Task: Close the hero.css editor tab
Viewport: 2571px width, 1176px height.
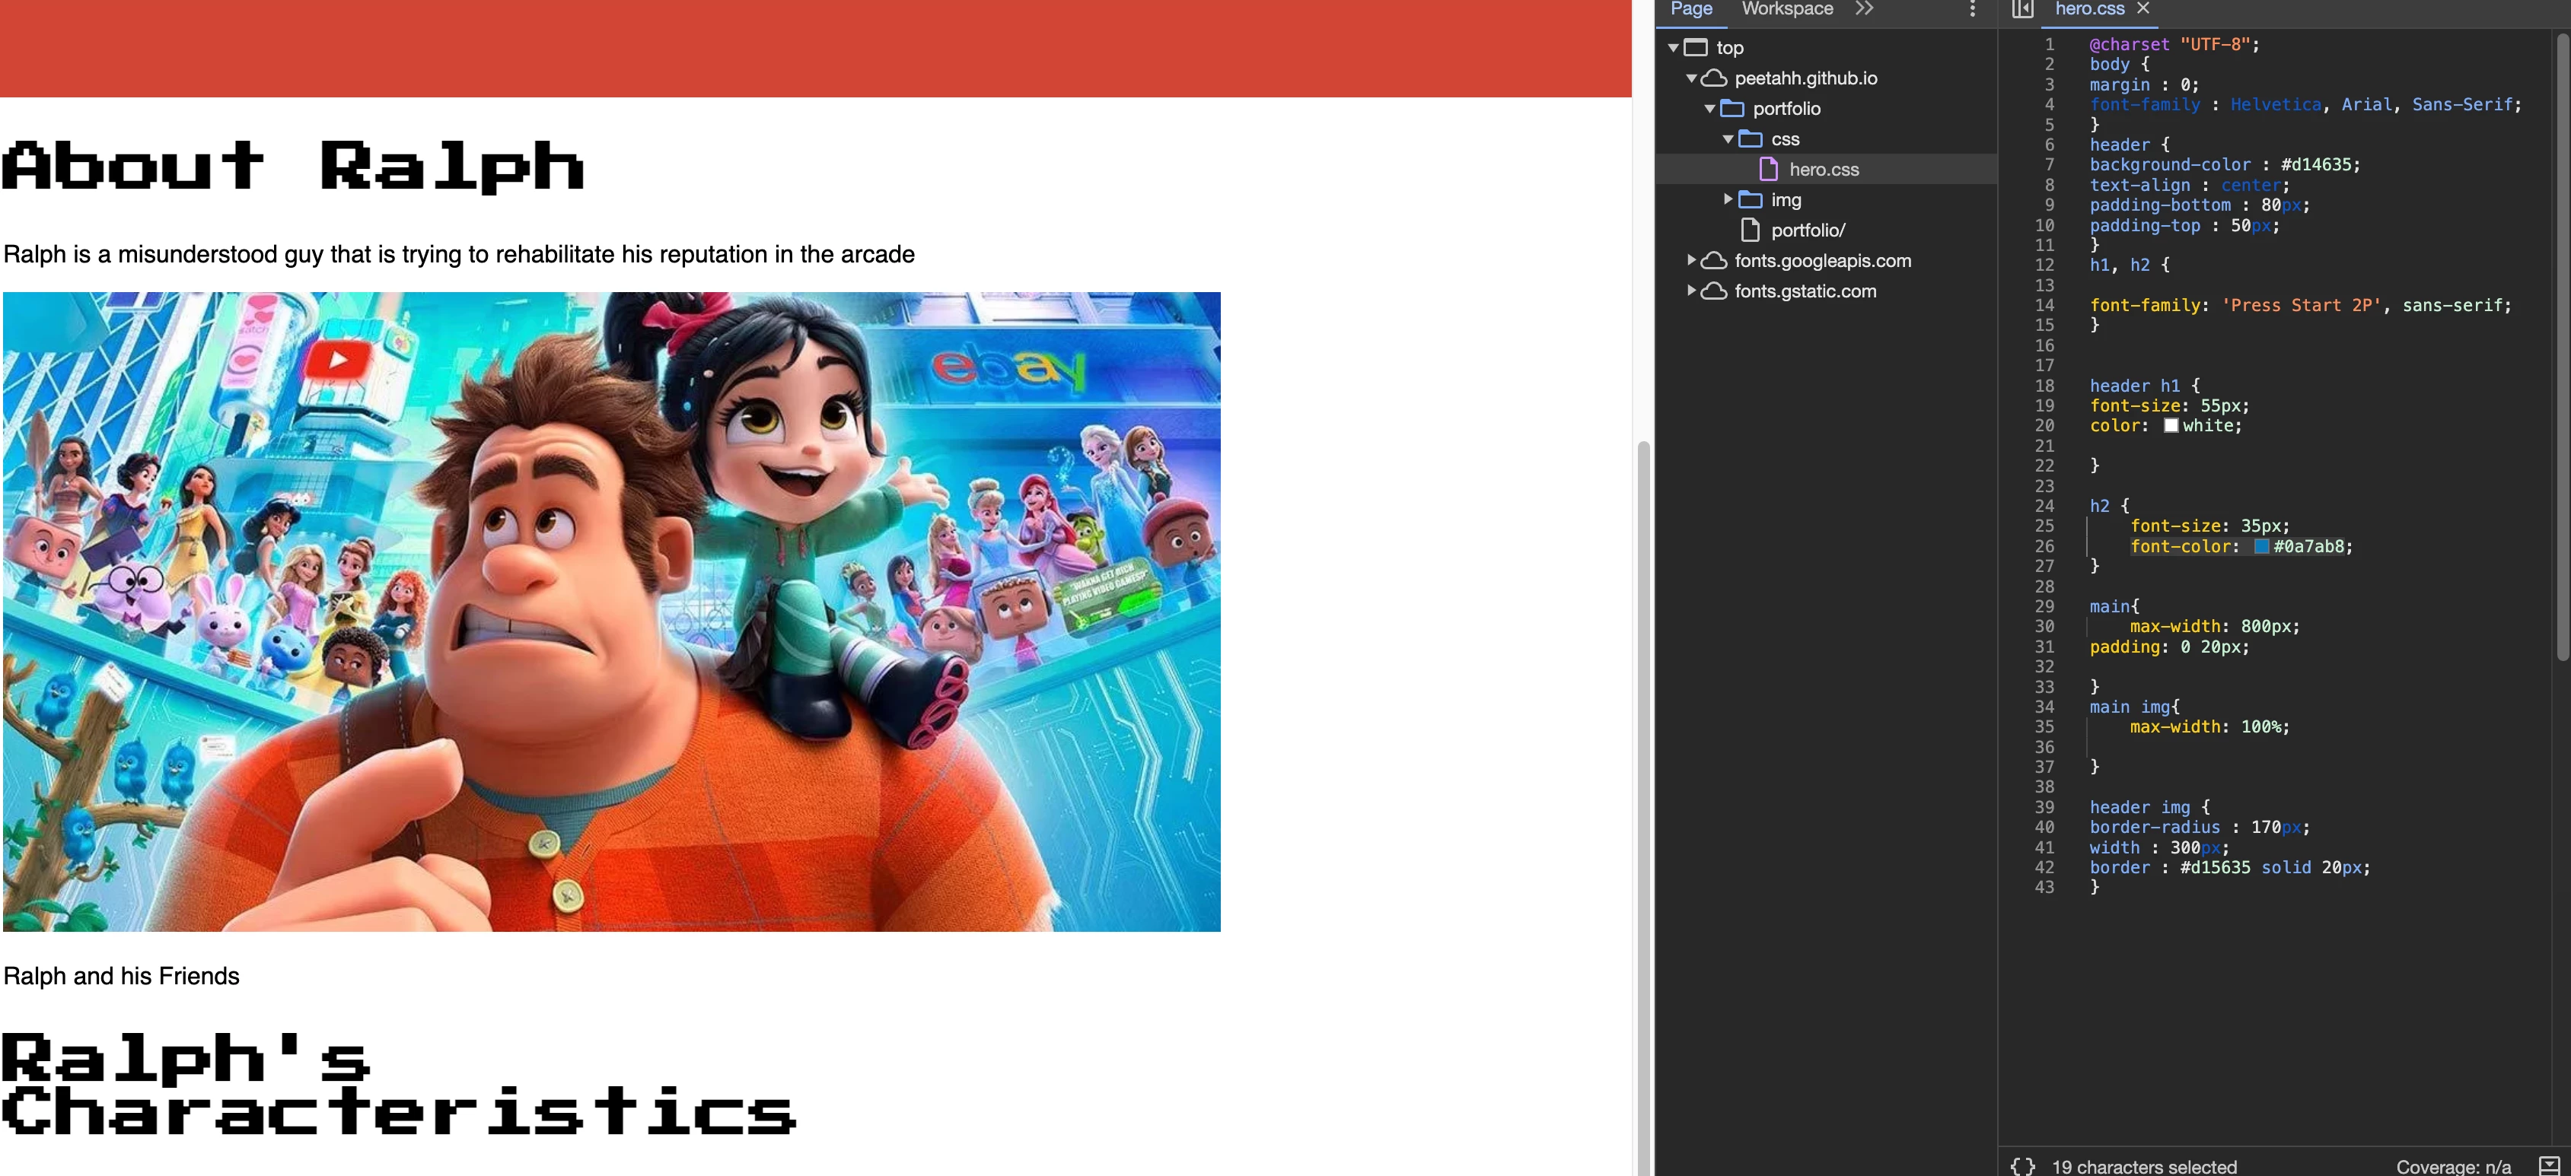Action: pyautogui.click(x=2142, y=9)
